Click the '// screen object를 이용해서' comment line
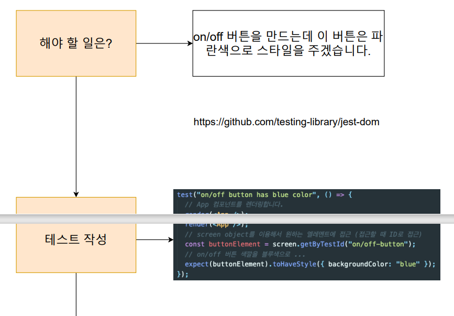454x316 pixels. pyautogui.click(x=303, y=234)
